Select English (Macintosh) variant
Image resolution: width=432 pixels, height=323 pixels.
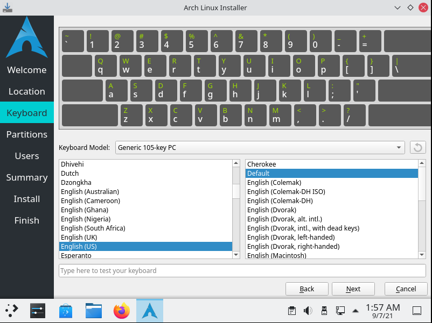tap(332, 255)
